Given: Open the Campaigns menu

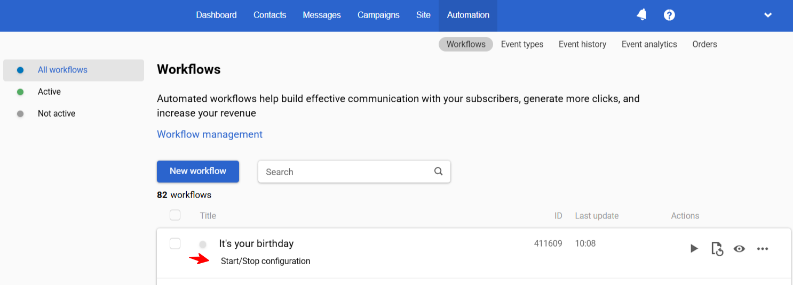Looking at the screenshot, I should [x=378, y=15].
